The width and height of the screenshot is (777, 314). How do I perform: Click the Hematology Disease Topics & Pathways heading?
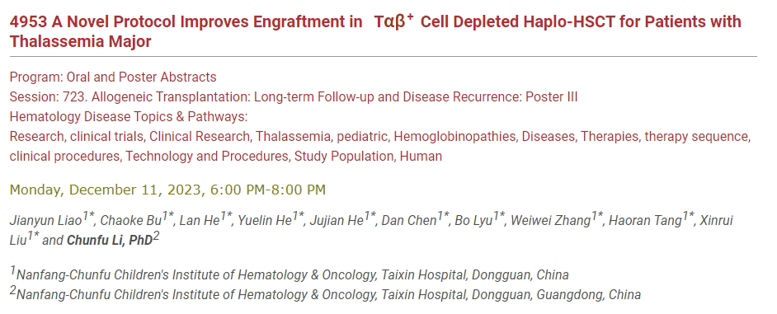click(x=129, y=116)
